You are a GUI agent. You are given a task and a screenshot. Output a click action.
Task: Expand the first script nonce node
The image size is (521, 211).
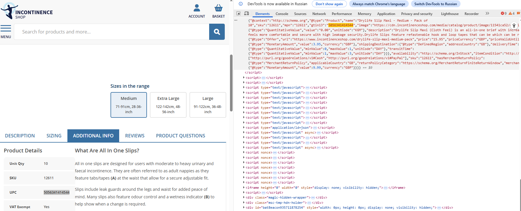click(244, 152)
